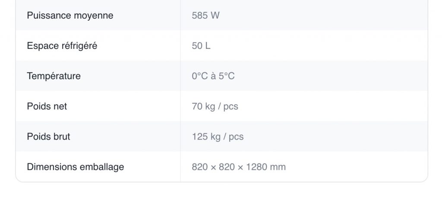442x201 pixels.
Task: Select the '820 × 820 × 1280 mm' value
Action: click(239, 167)
